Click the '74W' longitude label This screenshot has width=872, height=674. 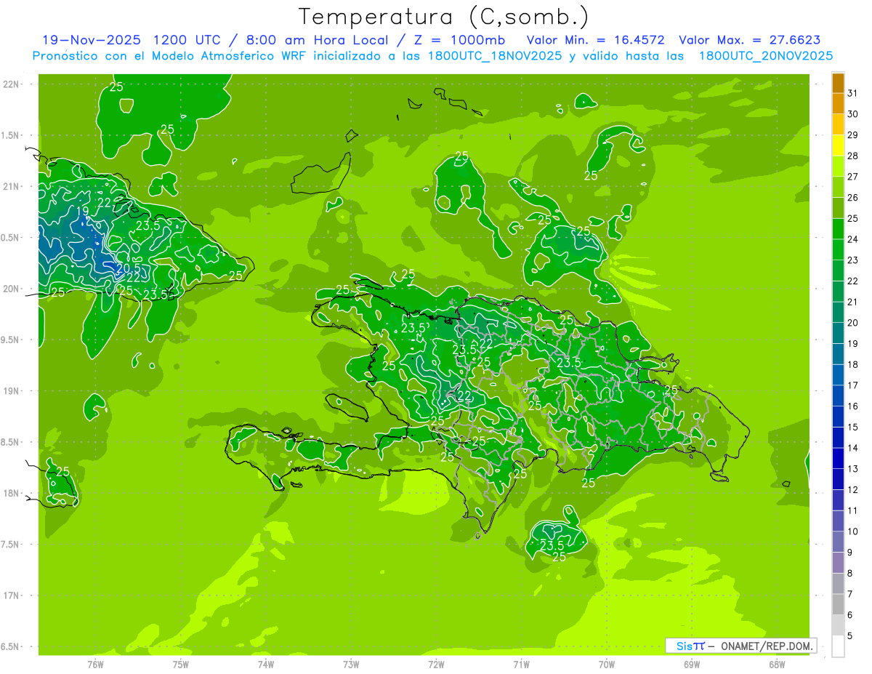point(266,664)
